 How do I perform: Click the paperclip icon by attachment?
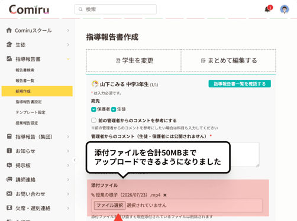(93, 195)
